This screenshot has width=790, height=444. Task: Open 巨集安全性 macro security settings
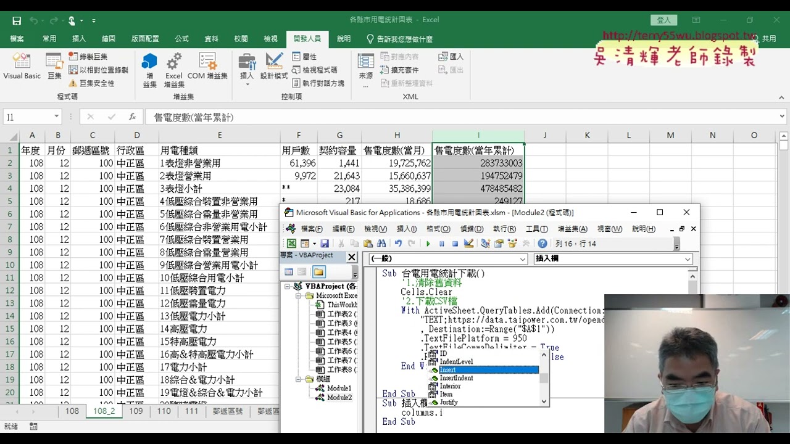click(x=91, y=83)
